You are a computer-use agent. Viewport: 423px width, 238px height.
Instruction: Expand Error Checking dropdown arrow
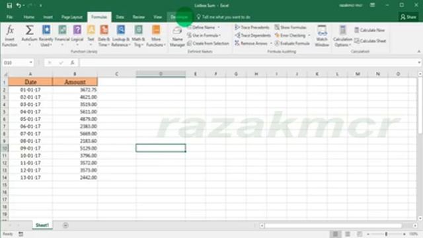(309, 35)
